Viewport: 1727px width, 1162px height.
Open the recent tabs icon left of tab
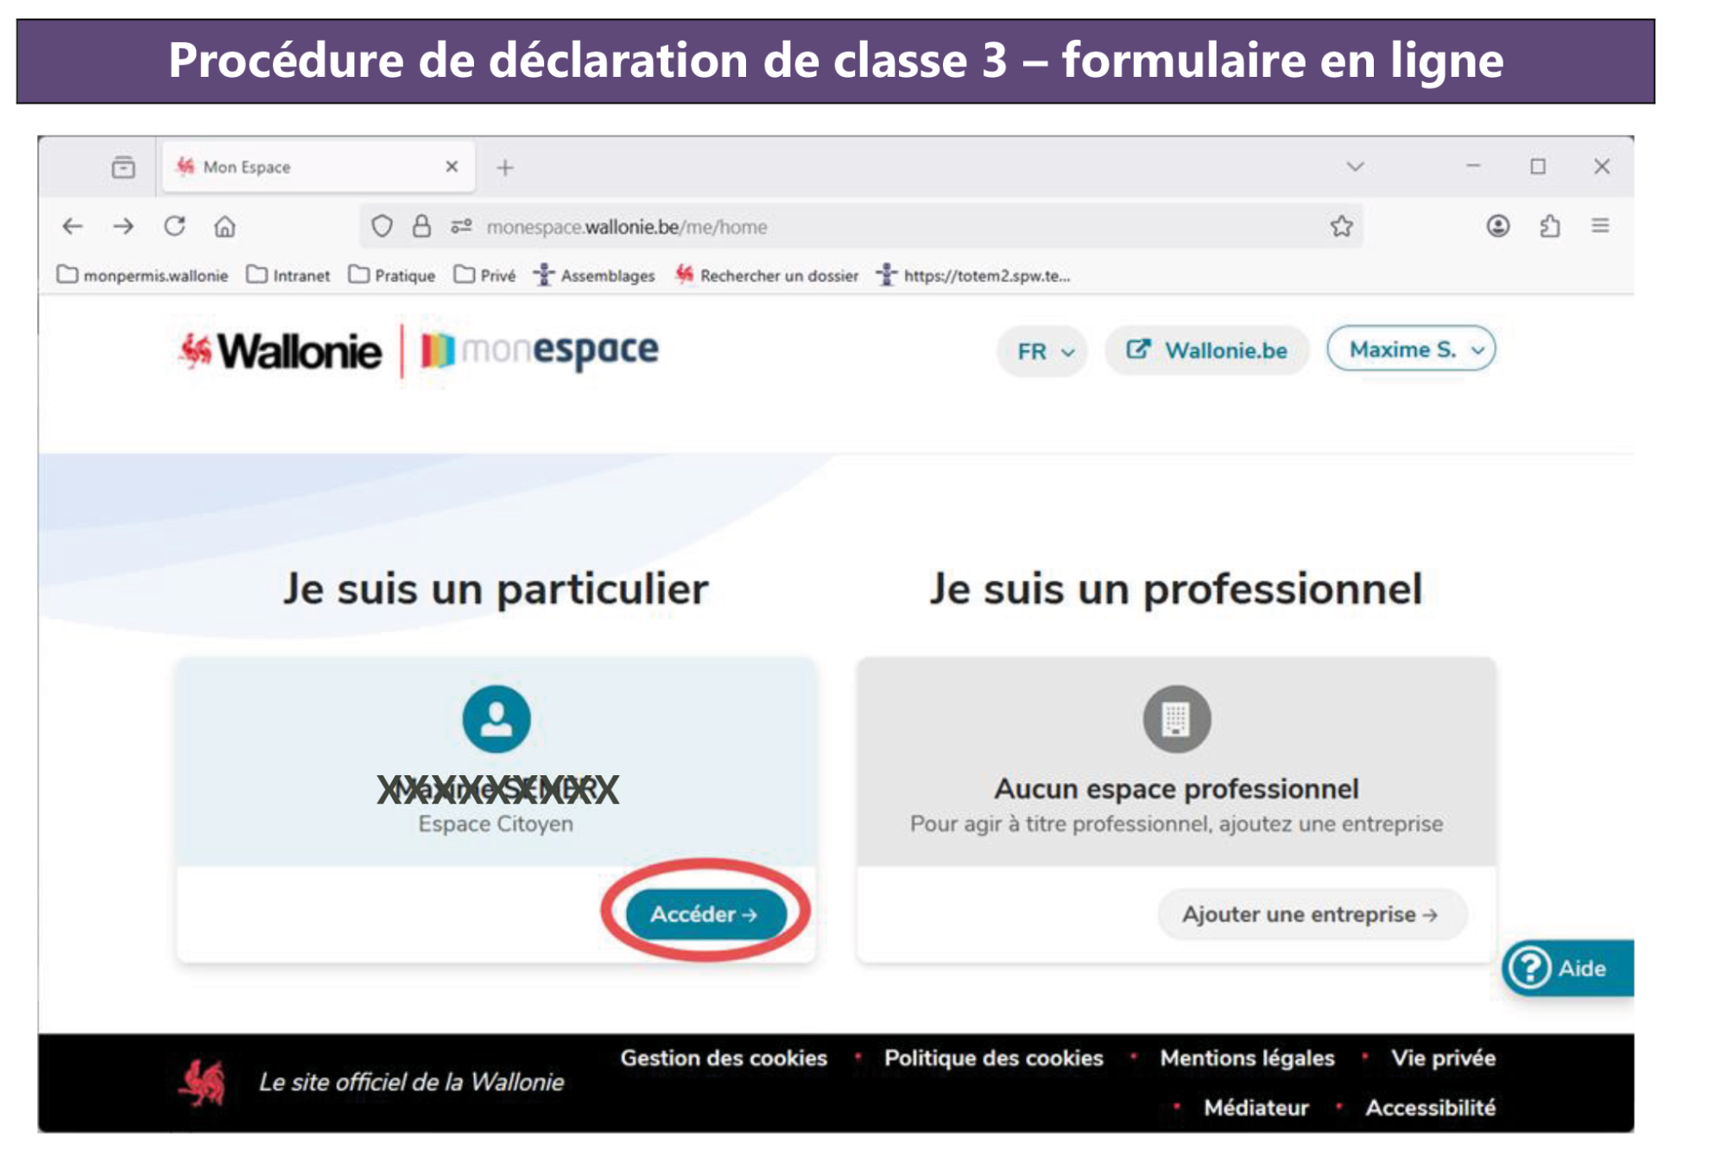[123, 167]
